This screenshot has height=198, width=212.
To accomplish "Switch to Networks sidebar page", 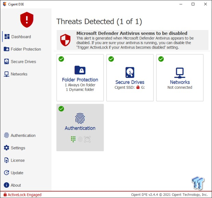I will 19,74.
